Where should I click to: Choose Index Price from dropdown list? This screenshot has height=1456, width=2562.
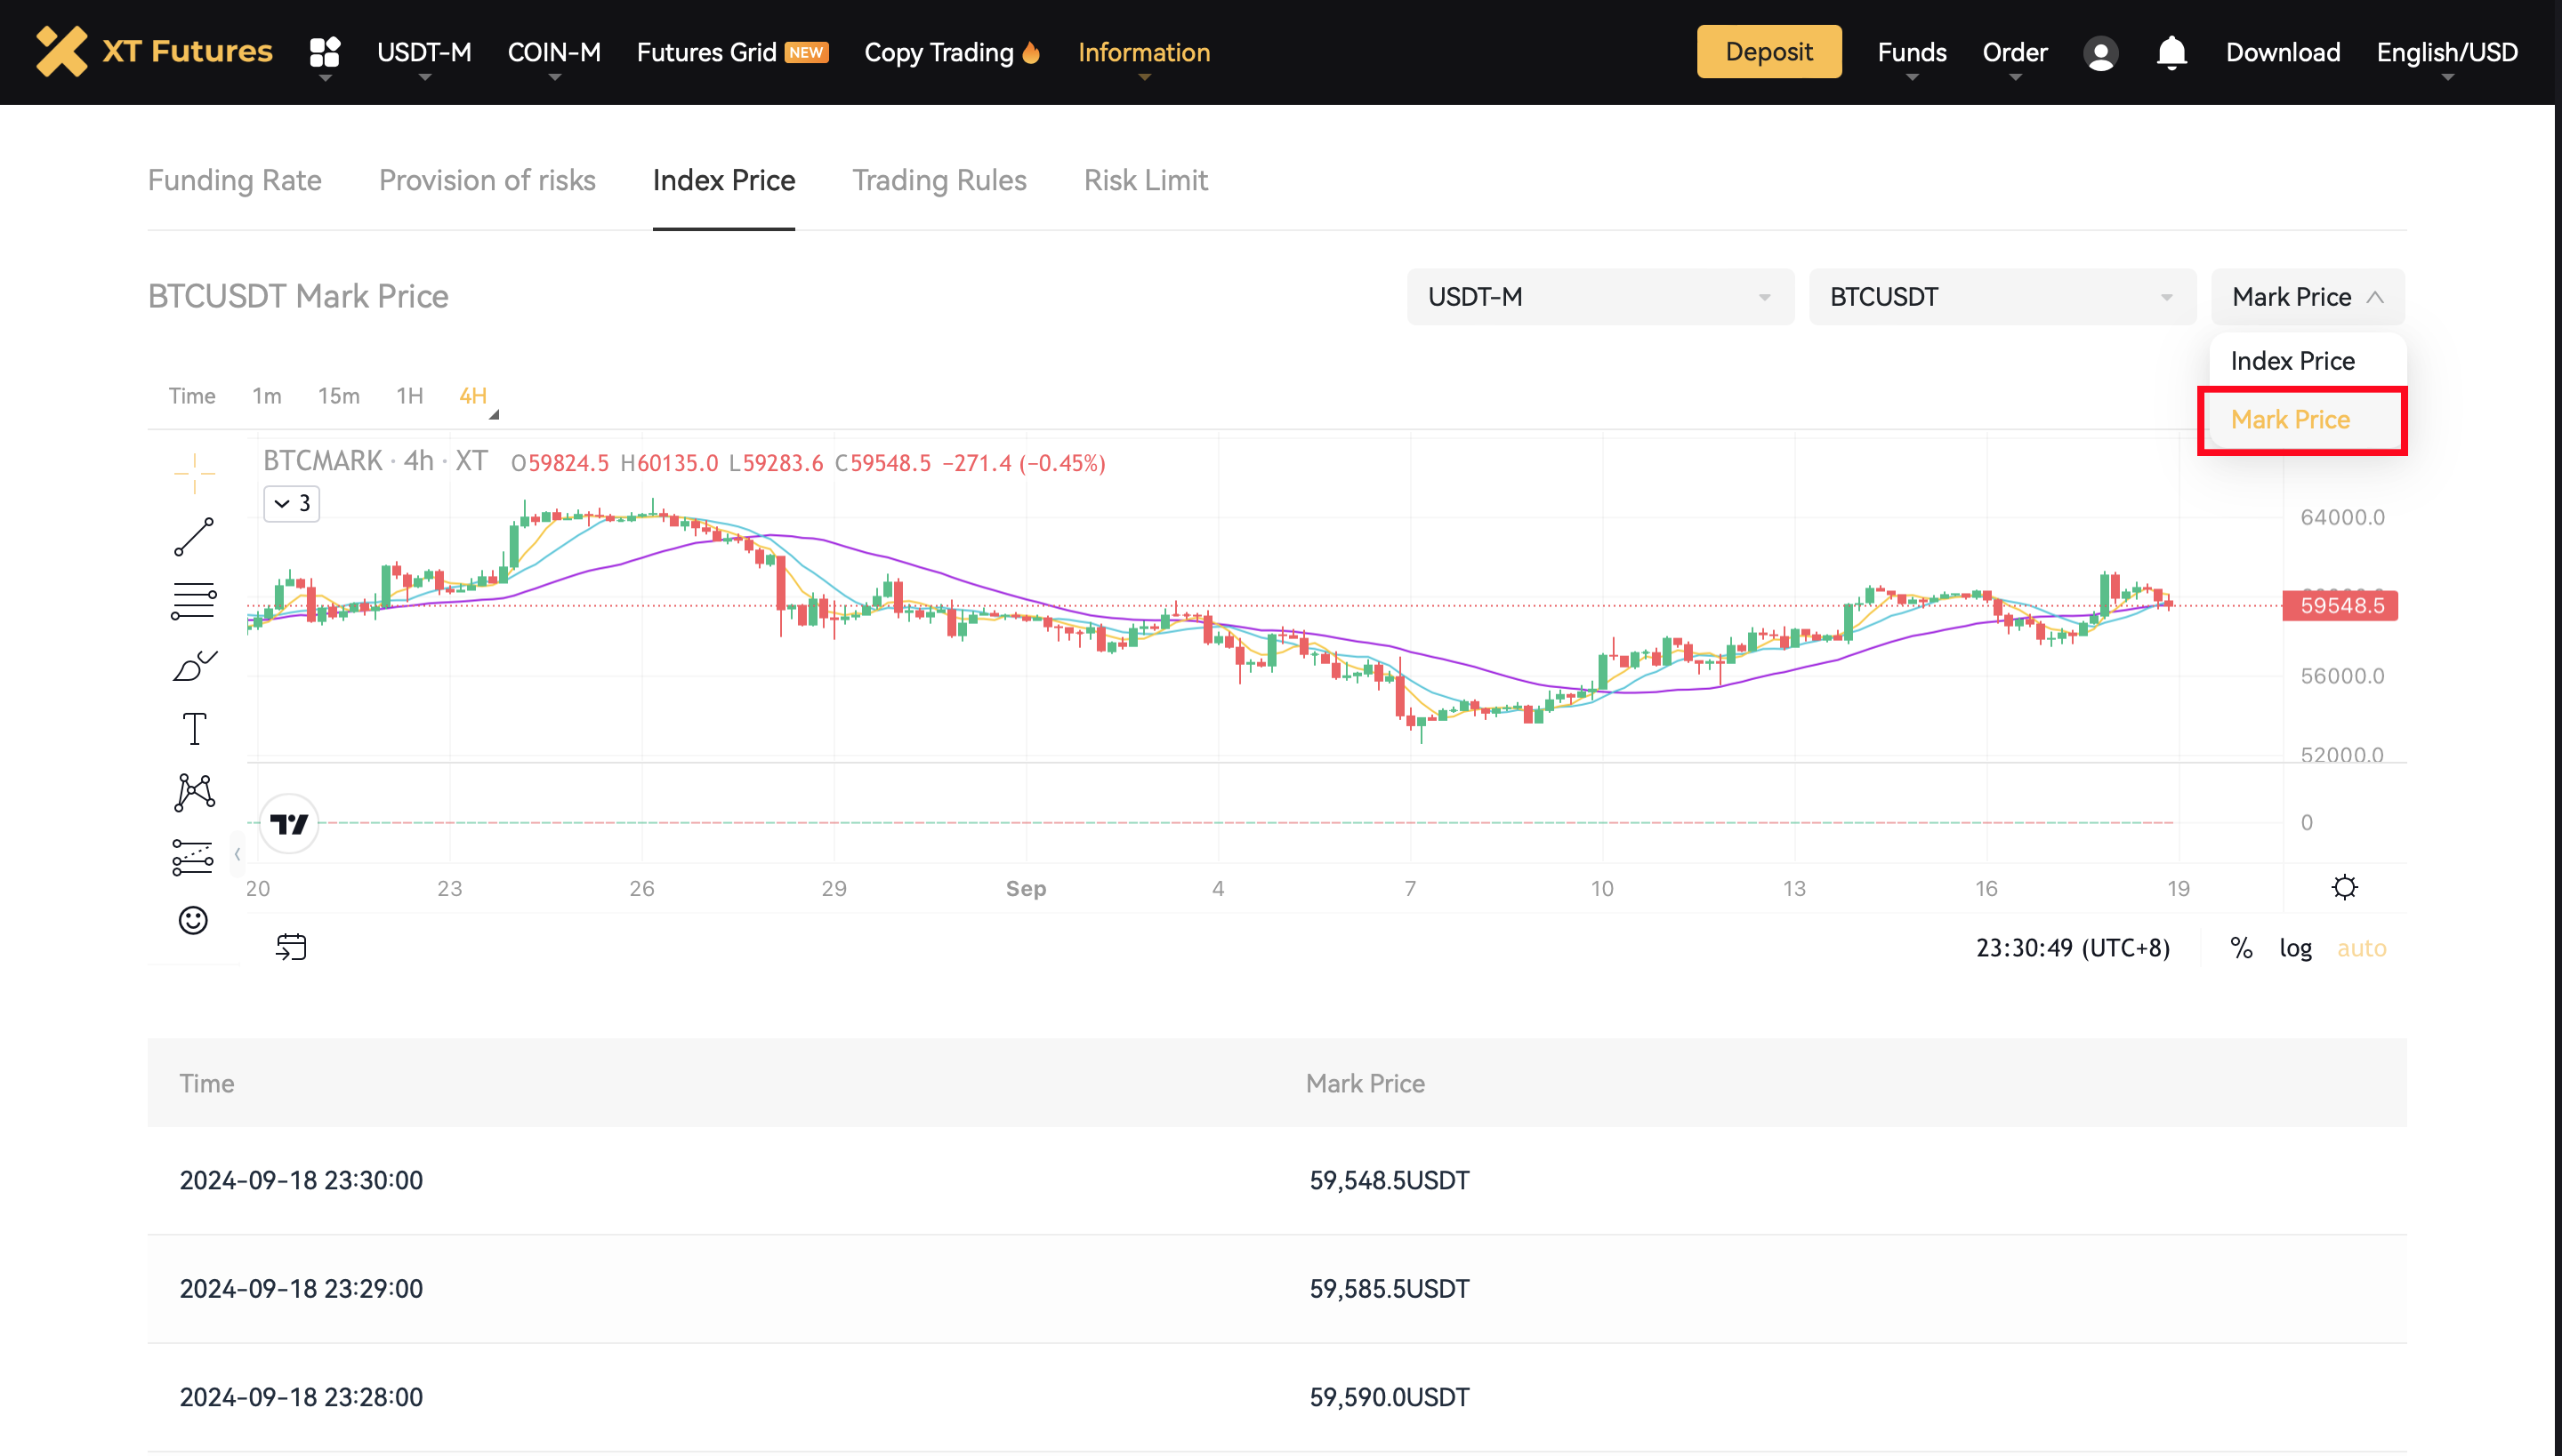pyautogui.click(x=2292, y=361)
